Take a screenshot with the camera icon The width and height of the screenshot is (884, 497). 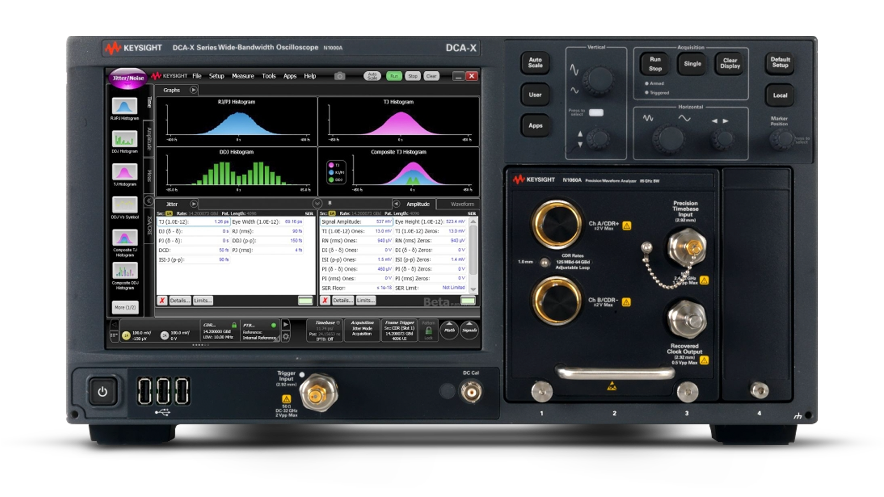[340, 76]
